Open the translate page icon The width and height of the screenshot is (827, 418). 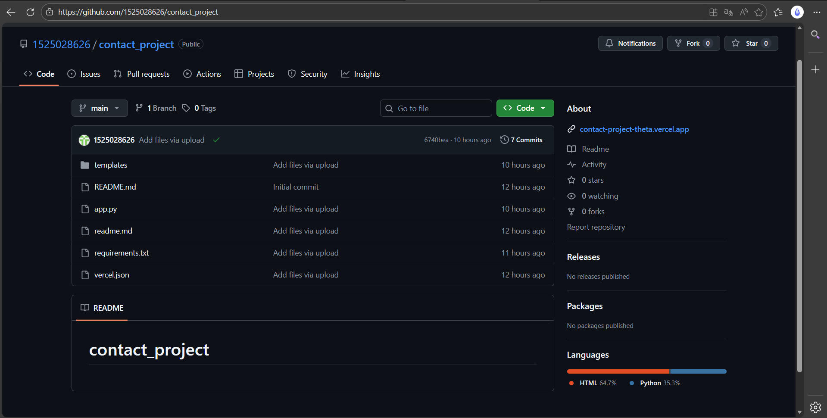pos(728,12)
